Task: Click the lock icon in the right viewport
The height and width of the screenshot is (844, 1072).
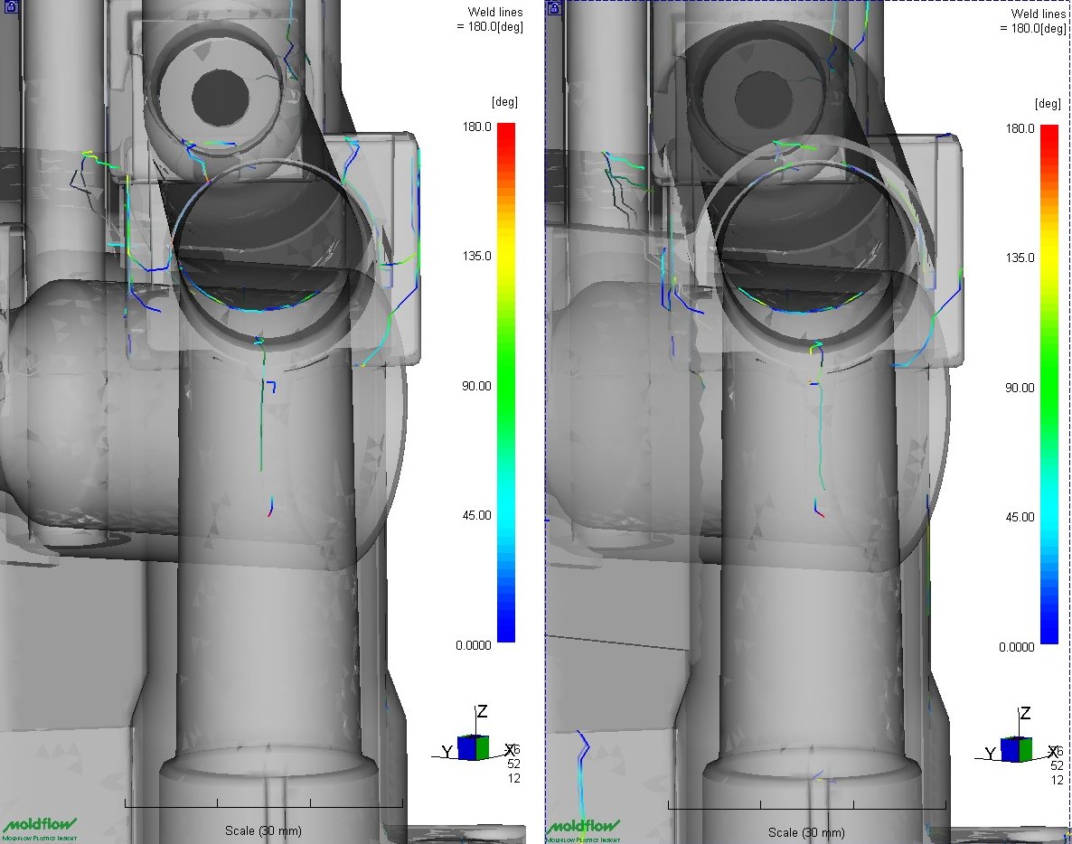Action: click(x=554, y=7)
